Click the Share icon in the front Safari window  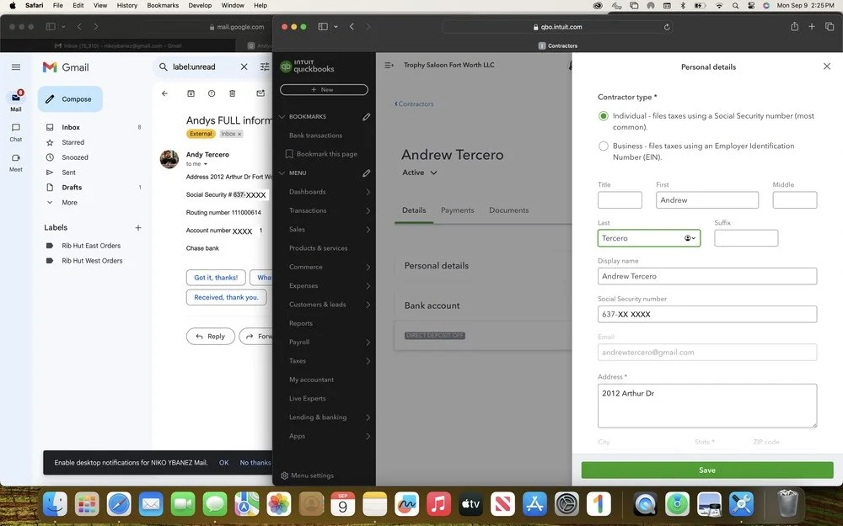795,26
